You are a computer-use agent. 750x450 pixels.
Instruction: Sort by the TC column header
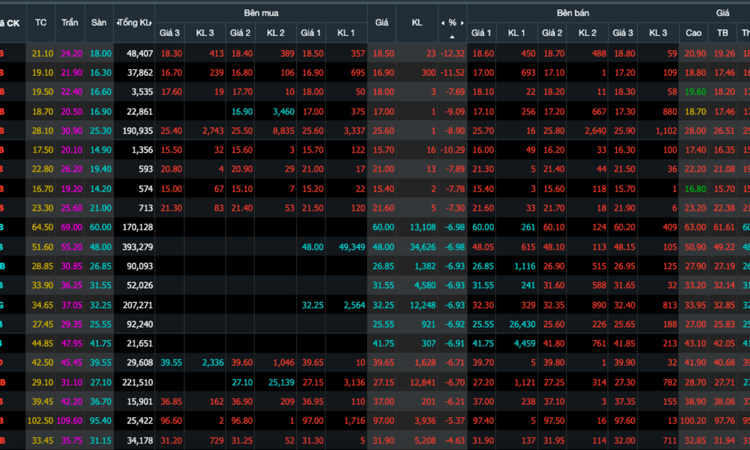point(41,22)
